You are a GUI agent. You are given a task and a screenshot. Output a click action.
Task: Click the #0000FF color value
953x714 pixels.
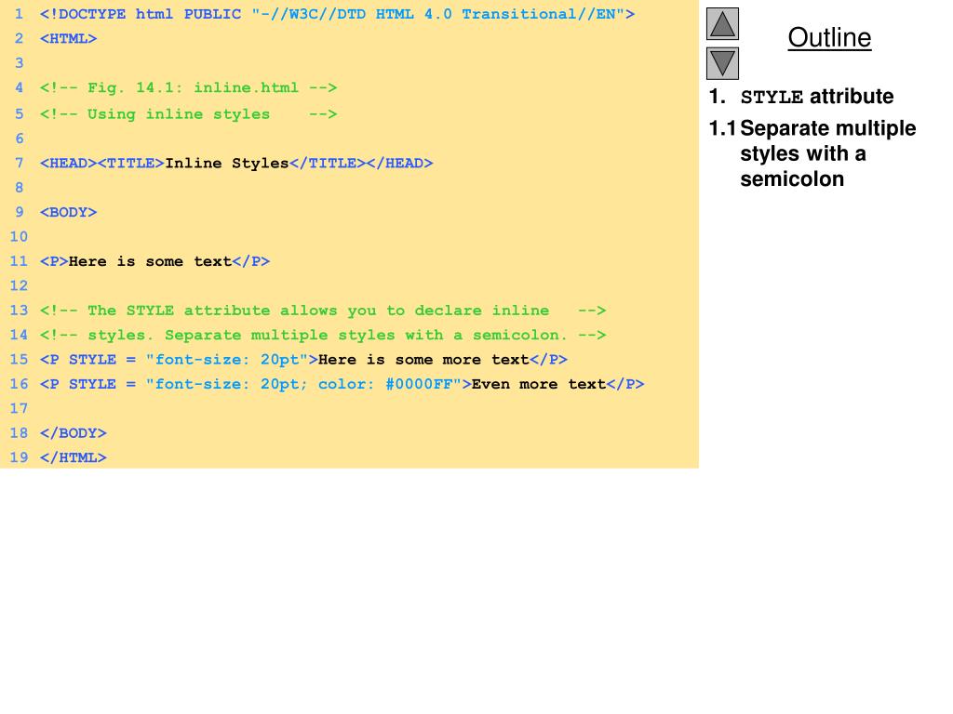(x=419, y=384)
